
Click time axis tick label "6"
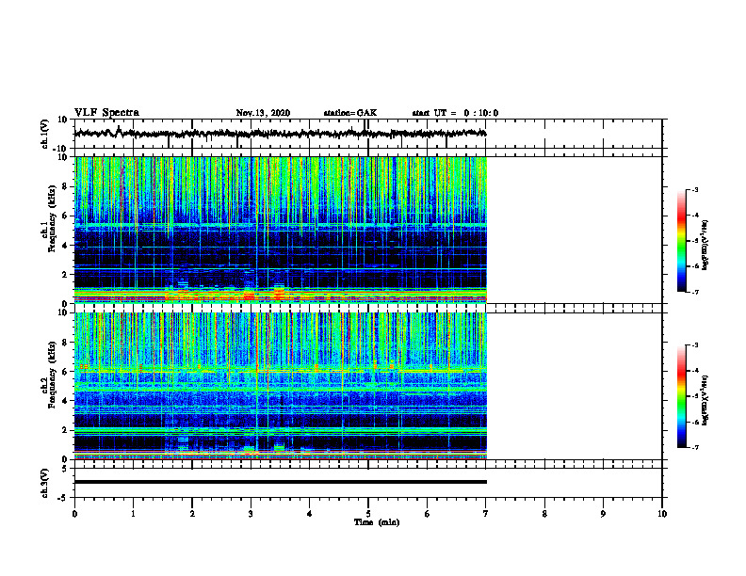click(x=428, y=514)
